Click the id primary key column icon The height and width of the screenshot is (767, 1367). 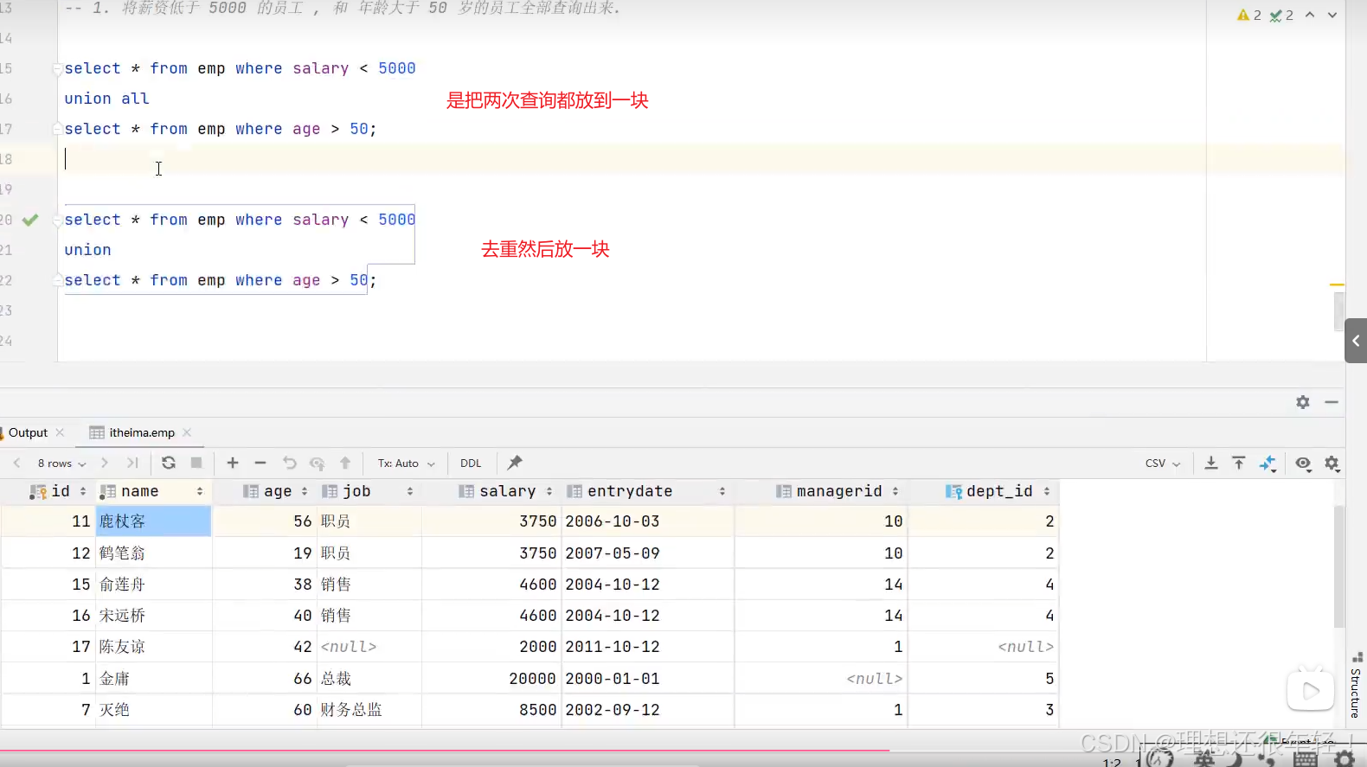click(x=38, y=491)
